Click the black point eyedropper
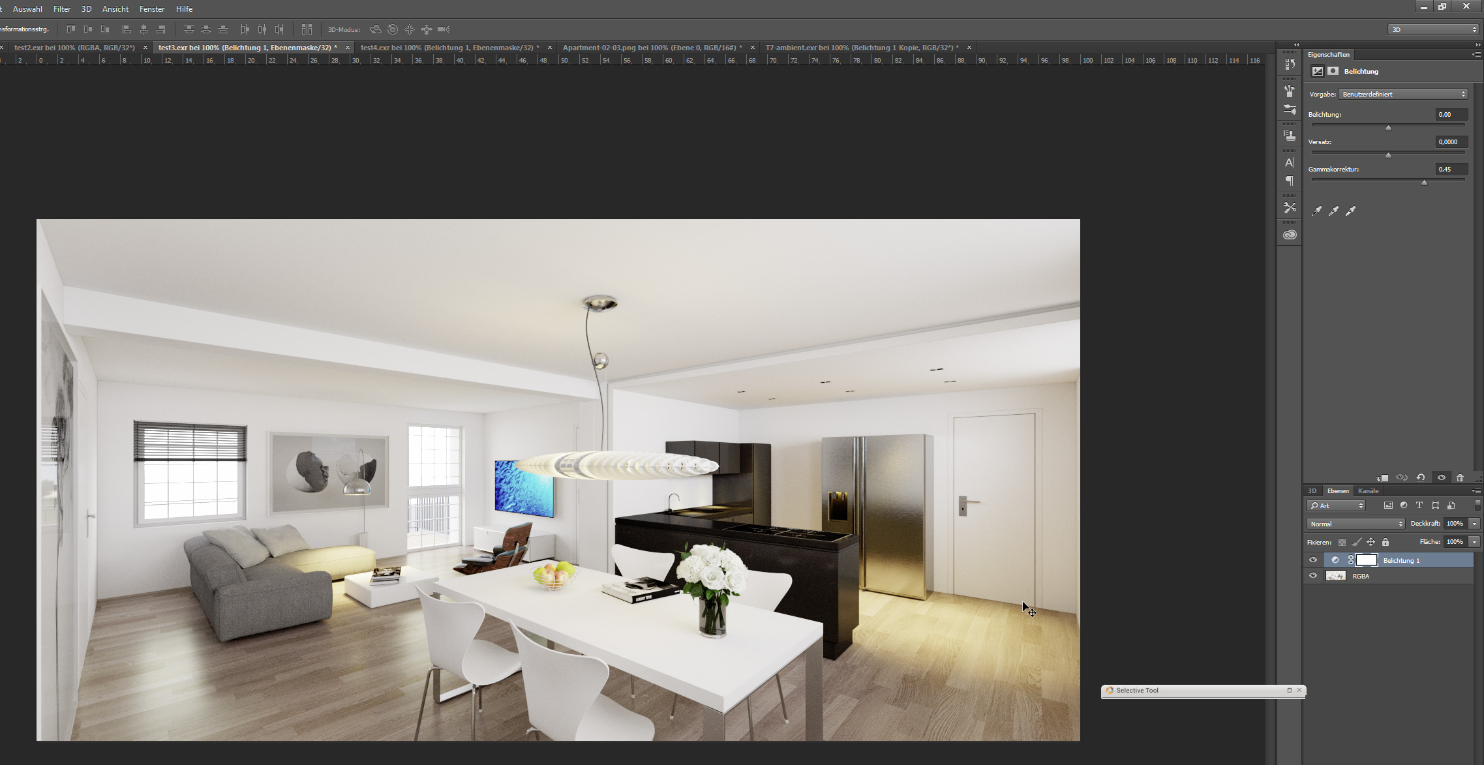This screenshot has height=765, width=1484. click(1316, 211)
